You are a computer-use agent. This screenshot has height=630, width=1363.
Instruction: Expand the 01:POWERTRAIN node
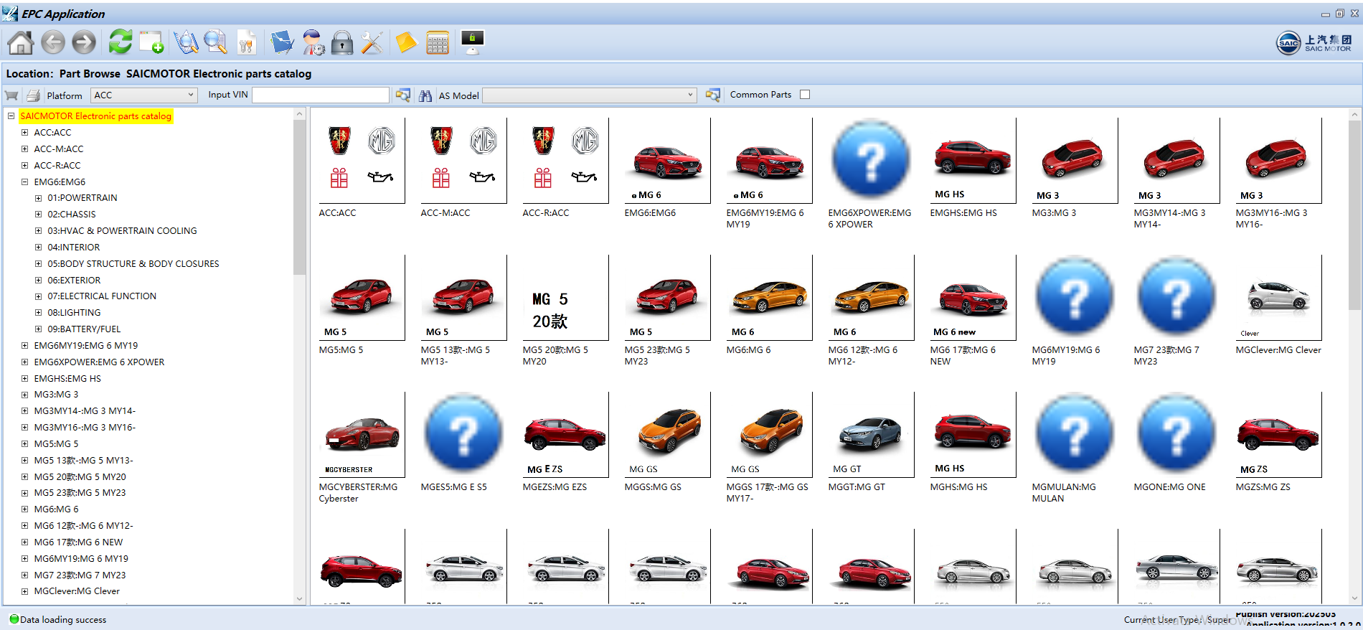pyautogui.click(x=39, y=198)
